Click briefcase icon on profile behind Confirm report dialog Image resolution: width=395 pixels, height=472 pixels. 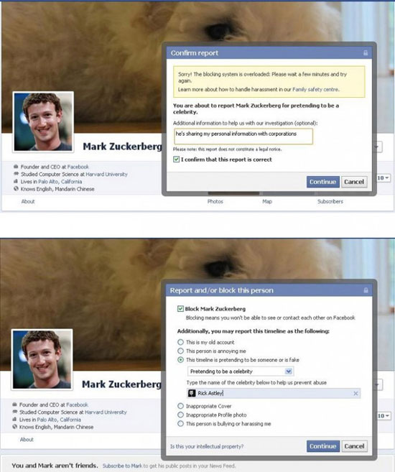[16, 167]
